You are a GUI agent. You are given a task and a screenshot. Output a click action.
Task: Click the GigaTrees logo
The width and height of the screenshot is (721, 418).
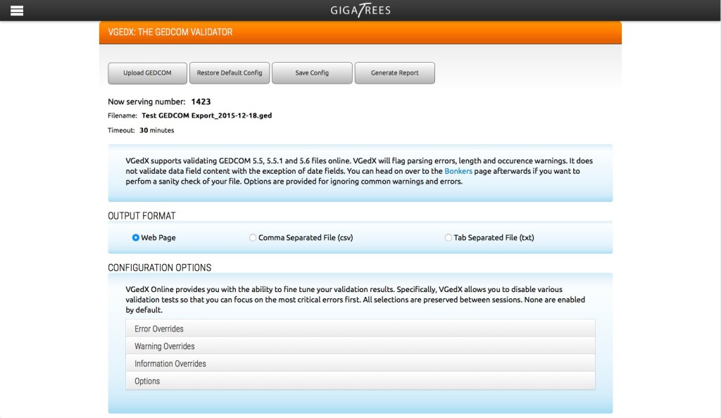point(360,10)
